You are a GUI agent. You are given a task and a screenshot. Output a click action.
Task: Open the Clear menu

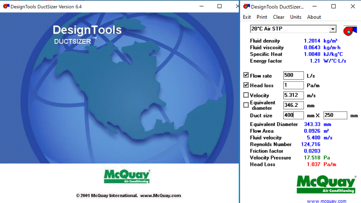tap(279, 17)
